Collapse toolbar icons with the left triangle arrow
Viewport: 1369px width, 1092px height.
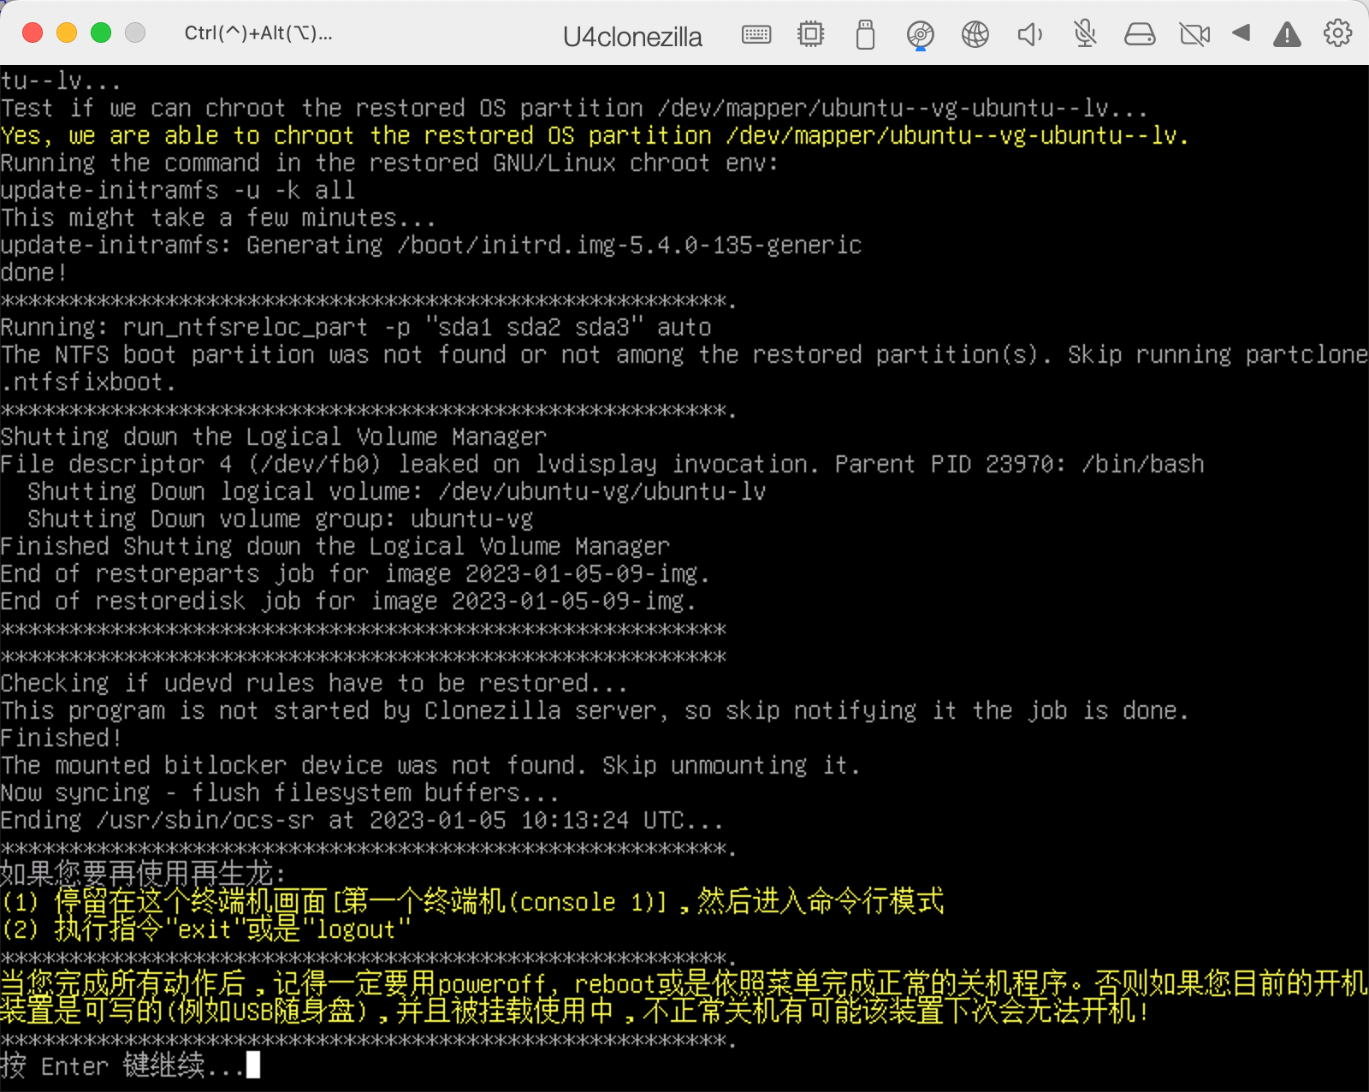tap(1241, 33)
